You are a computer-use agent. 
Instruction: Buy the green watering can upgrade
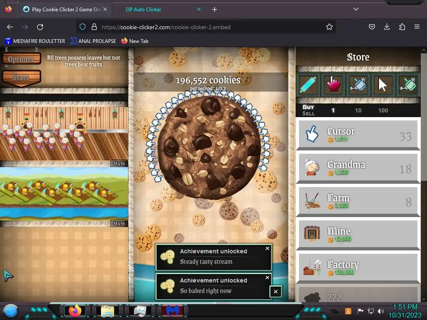coord(407,85)
